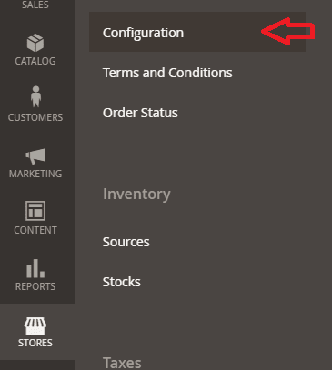The width and height of the screenshot is (332, 370).
Task: Select the Stores storefront icon
Action: click(x=35, y=325)
